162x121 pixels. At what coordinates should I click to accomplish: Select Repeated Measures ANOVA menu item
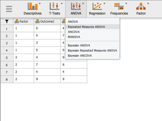point(93,27)
